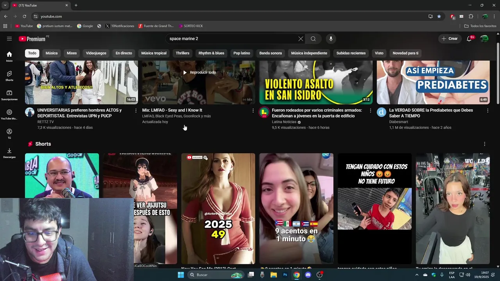Open YouTube Music in the sidebar

coord(9,114)
